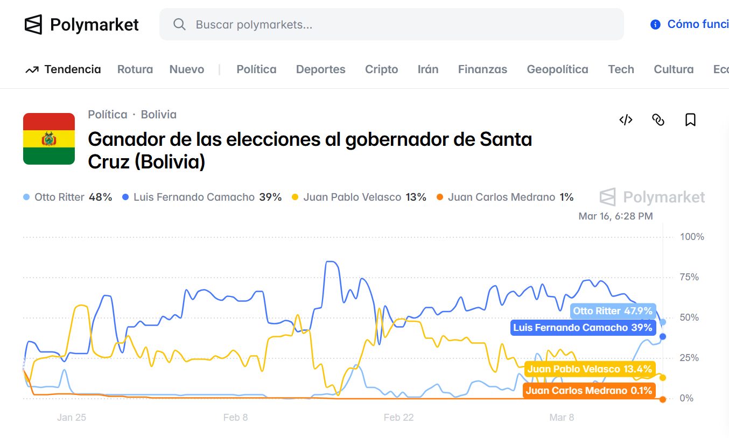
Task: Switch to the Deportes tab
Action: (x=321, y=69)
